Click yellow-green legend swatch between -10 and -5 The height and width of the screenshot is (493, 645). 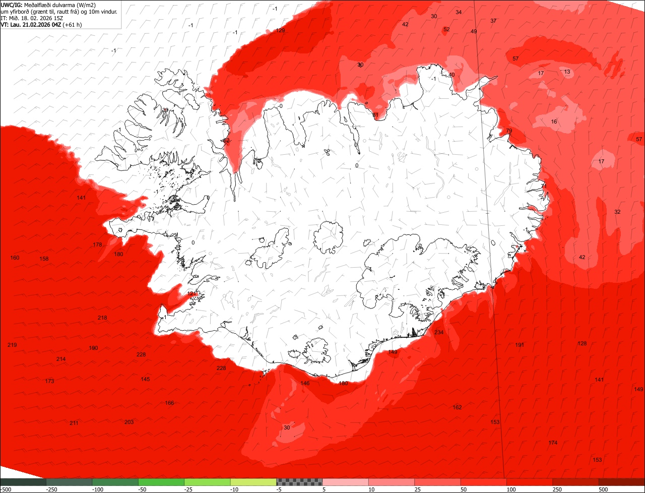(x=253, y=482)
